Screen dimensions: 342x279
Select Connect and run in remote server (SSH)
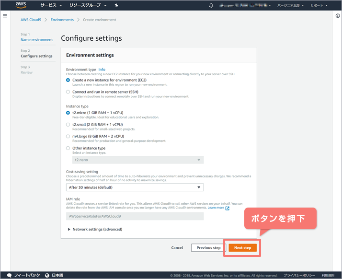coord(68,92)
